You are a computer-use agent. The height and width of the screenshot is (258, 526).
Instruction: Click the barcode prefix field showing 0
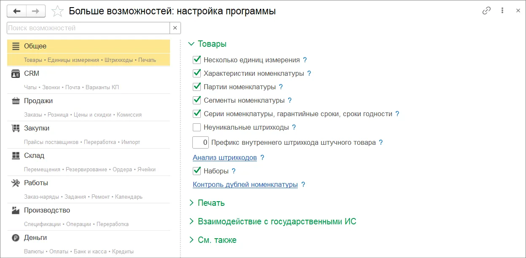[x=201, y=143]
